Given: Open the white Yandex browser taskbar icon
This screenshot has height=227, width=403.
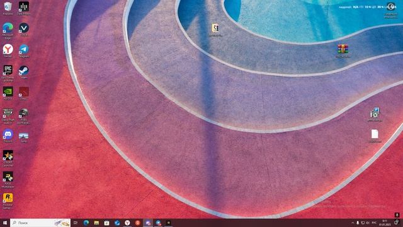Looking at the screenshot, I should click(x=127, y=223).
